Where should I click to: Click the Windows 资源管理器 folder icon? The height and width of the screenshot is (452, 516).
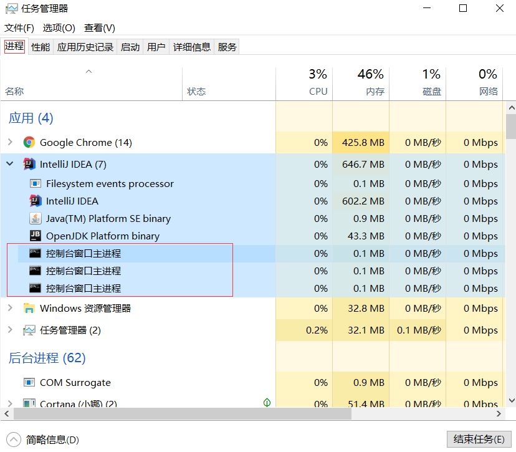[29, 308]
